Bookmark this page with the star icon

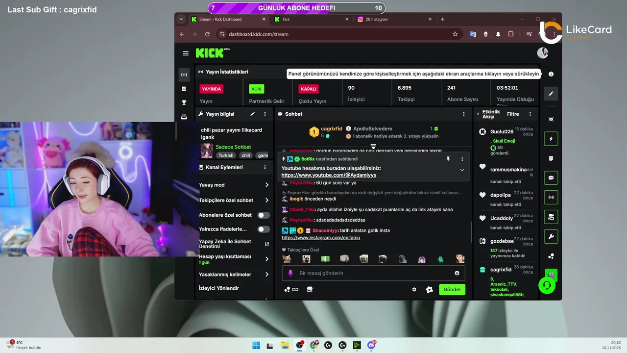[x=455, y=34]
